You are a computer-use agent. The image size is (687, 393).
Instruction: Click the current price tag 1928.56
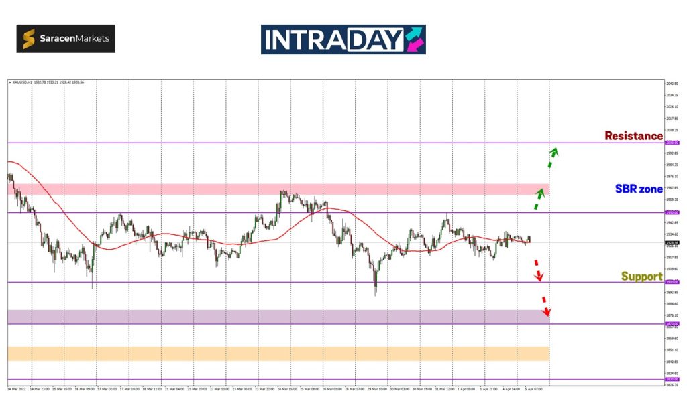(672, 242)
